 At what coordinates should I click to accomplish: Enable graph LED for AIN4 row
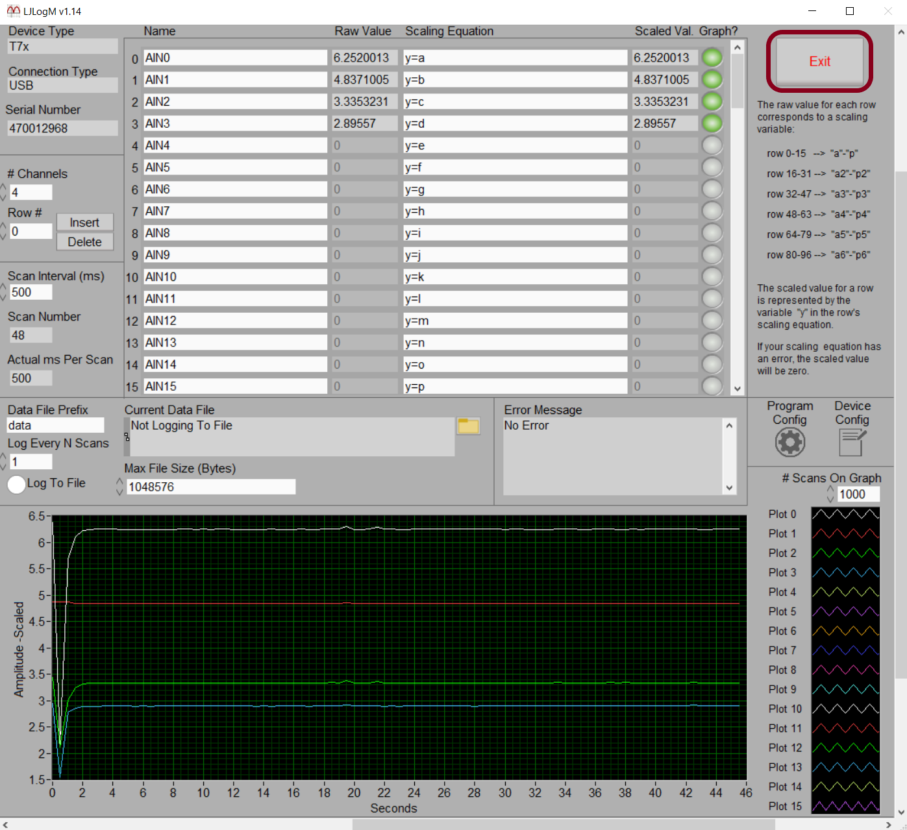pos(712,145)
